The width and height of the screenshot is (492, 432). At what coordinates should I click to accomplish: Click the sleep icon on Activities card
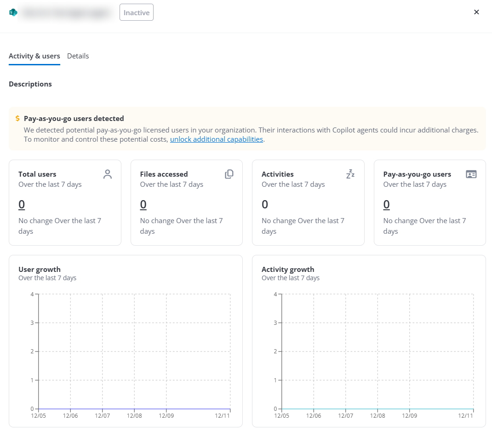(x=350, y=174)
